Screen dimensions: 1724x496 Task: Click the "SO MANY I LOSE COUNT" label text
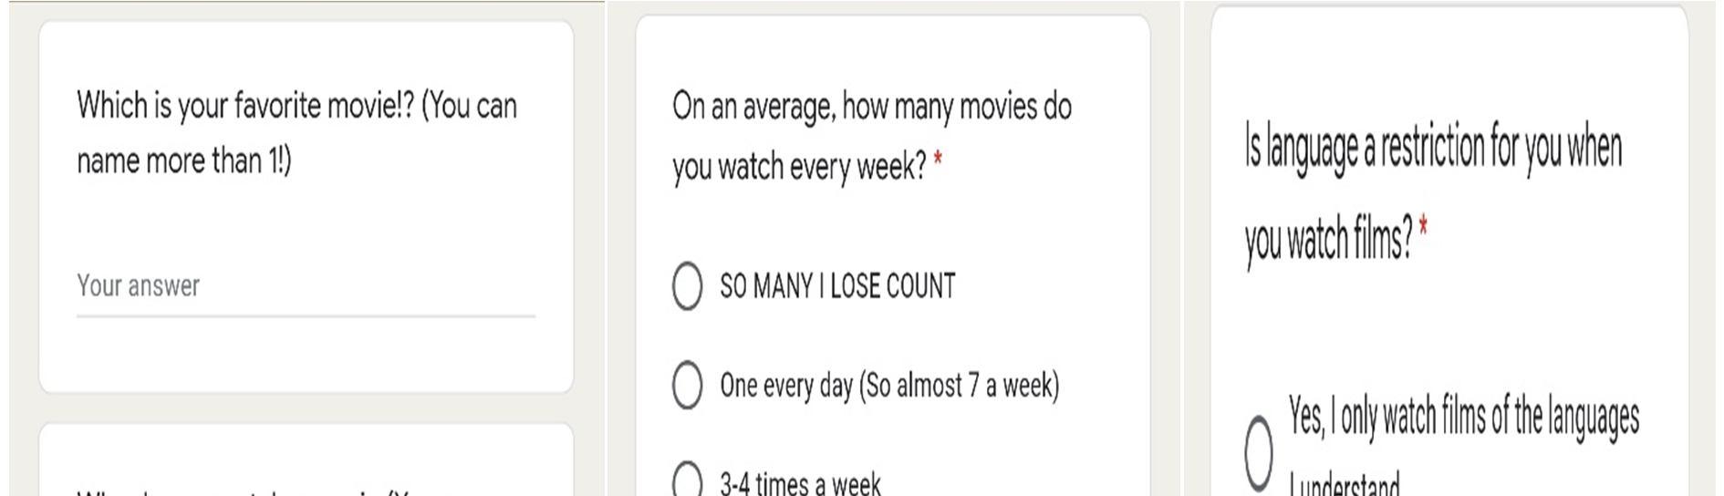coord(837,286)
